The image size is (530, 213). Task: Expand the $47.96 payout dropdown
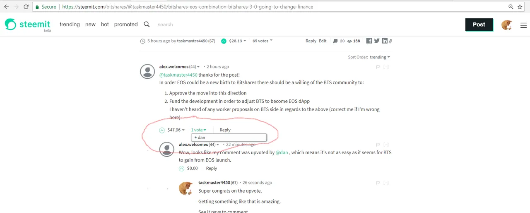coord(176,130)
